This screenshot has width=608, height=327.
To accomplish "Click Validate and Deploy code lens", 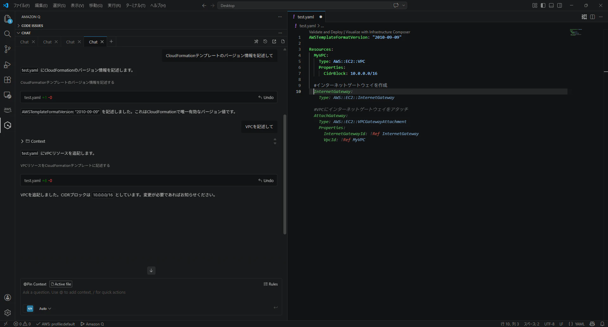I will tap(326, 32).
